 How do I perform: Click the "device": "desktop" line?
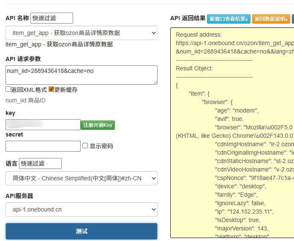click(x=240, y=186)
